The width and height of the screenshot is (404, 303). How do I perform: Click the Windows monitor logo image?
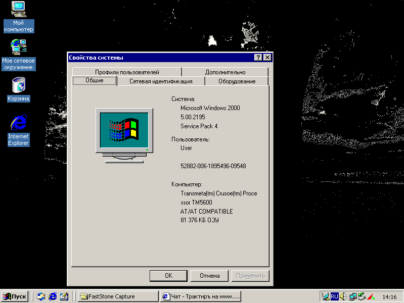pyautogui.click(x=124, y=136)
